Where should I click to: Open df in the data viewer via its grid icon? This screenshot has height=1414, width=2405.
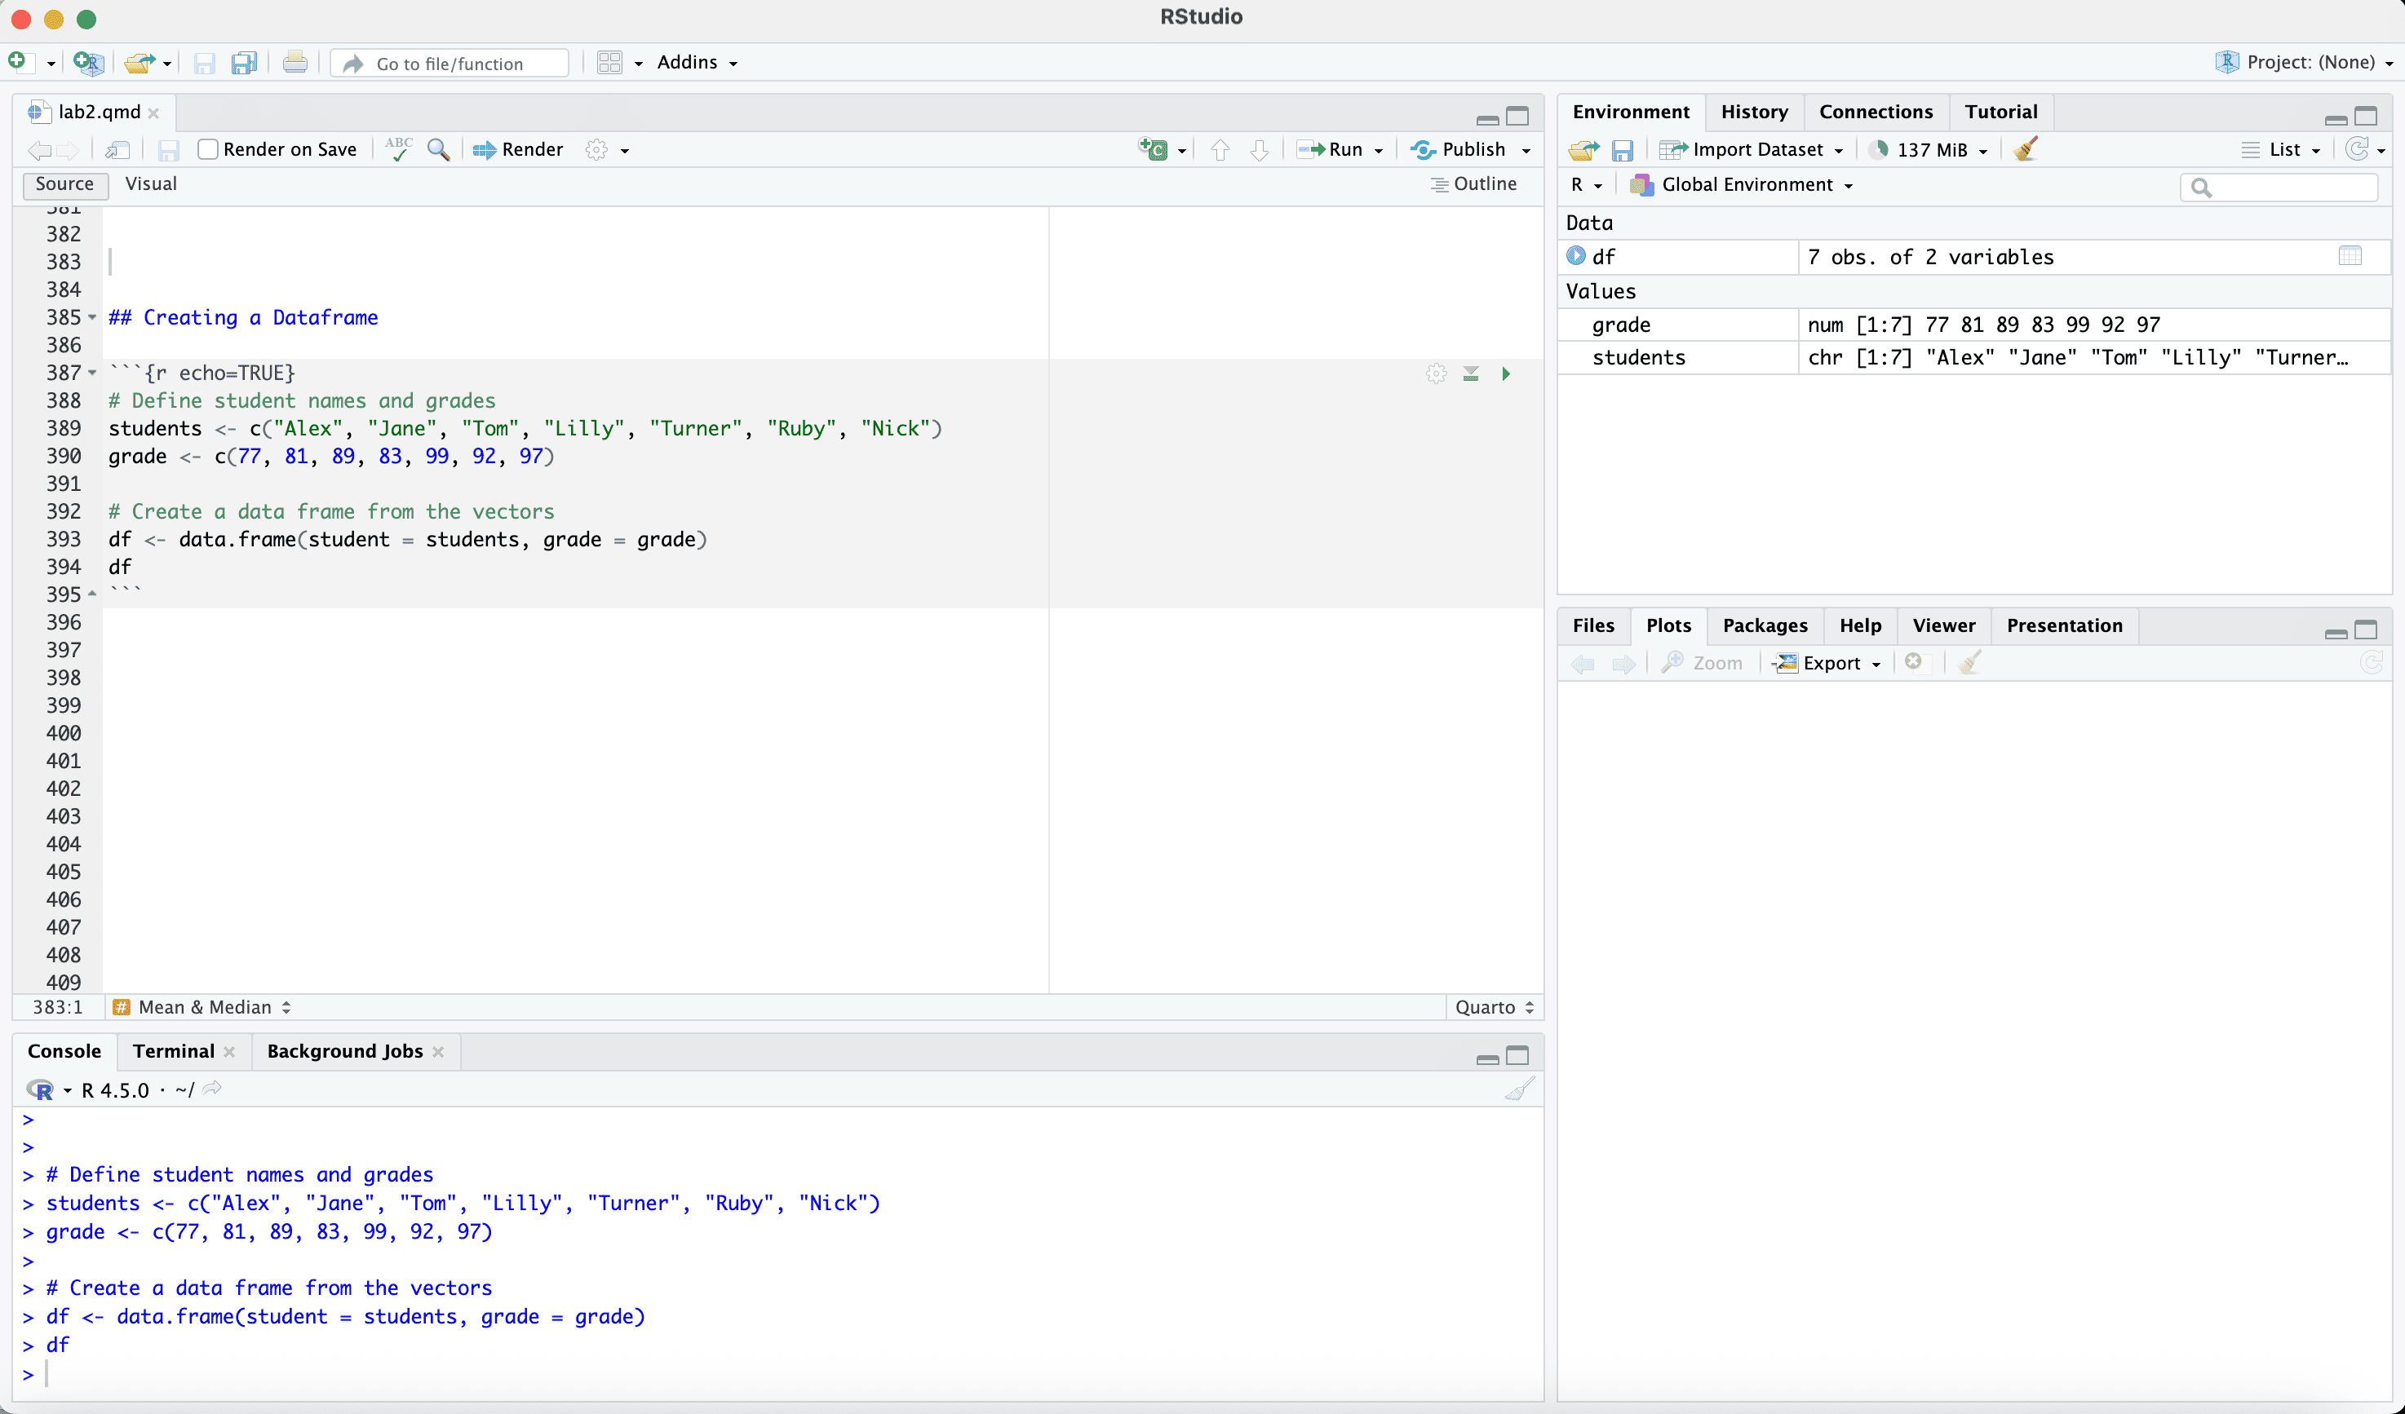2350,256
